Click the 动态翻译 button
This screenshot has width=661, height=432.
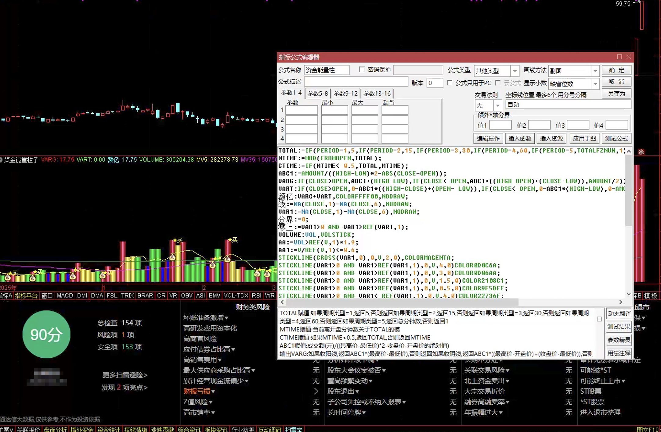coord(619,313)
